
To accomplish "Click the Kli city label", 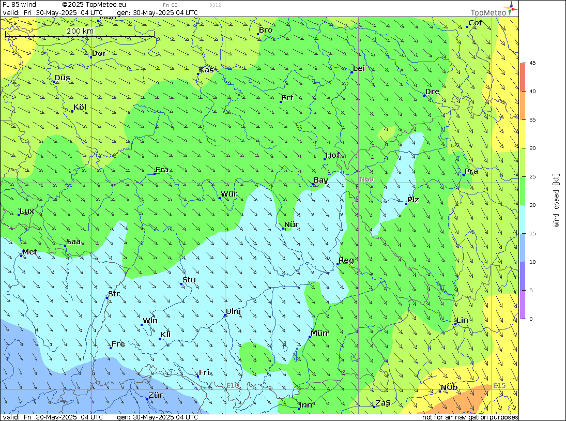I will [x=166, y=335].
